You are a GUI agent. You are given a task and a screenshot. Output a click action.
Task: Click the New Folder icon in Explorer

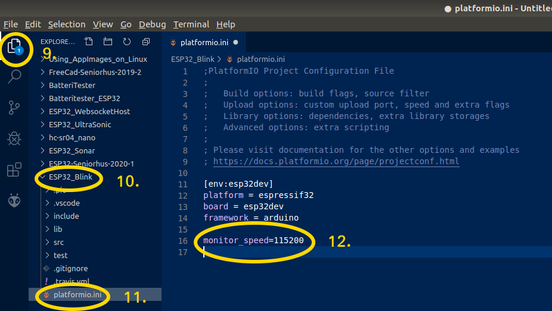[108, 42]
